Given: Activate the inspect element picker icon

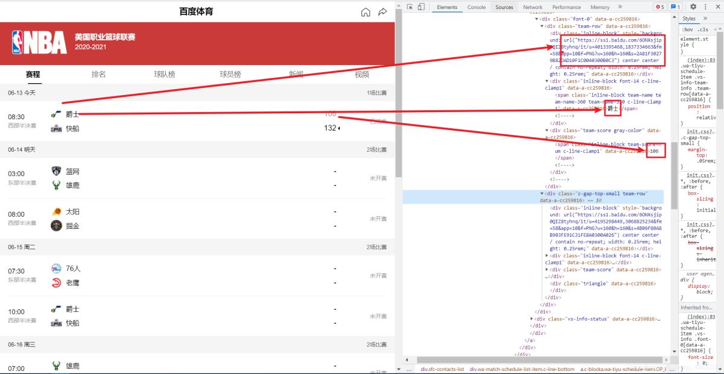Looking at the screenshot, I should 410,7.
